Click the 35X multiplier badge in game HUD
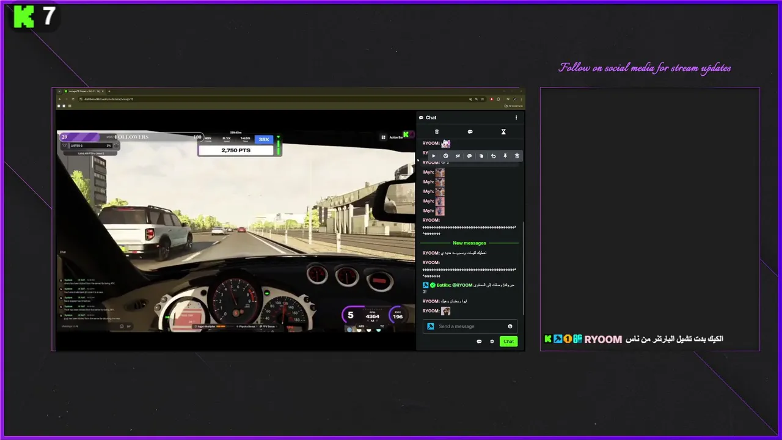Viewport: 782px width, 440px height. click(x=264, y=139)
